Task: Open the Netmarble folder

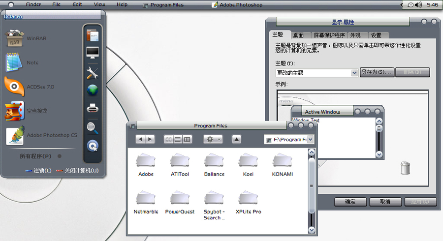Action: coord(146,202)
